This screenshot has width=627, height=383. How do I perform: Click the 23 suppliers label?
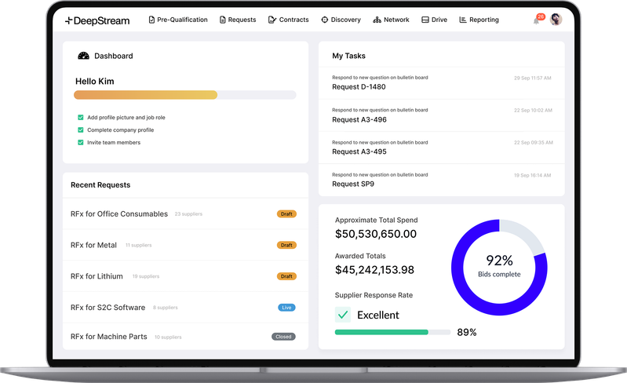point(188,214)
